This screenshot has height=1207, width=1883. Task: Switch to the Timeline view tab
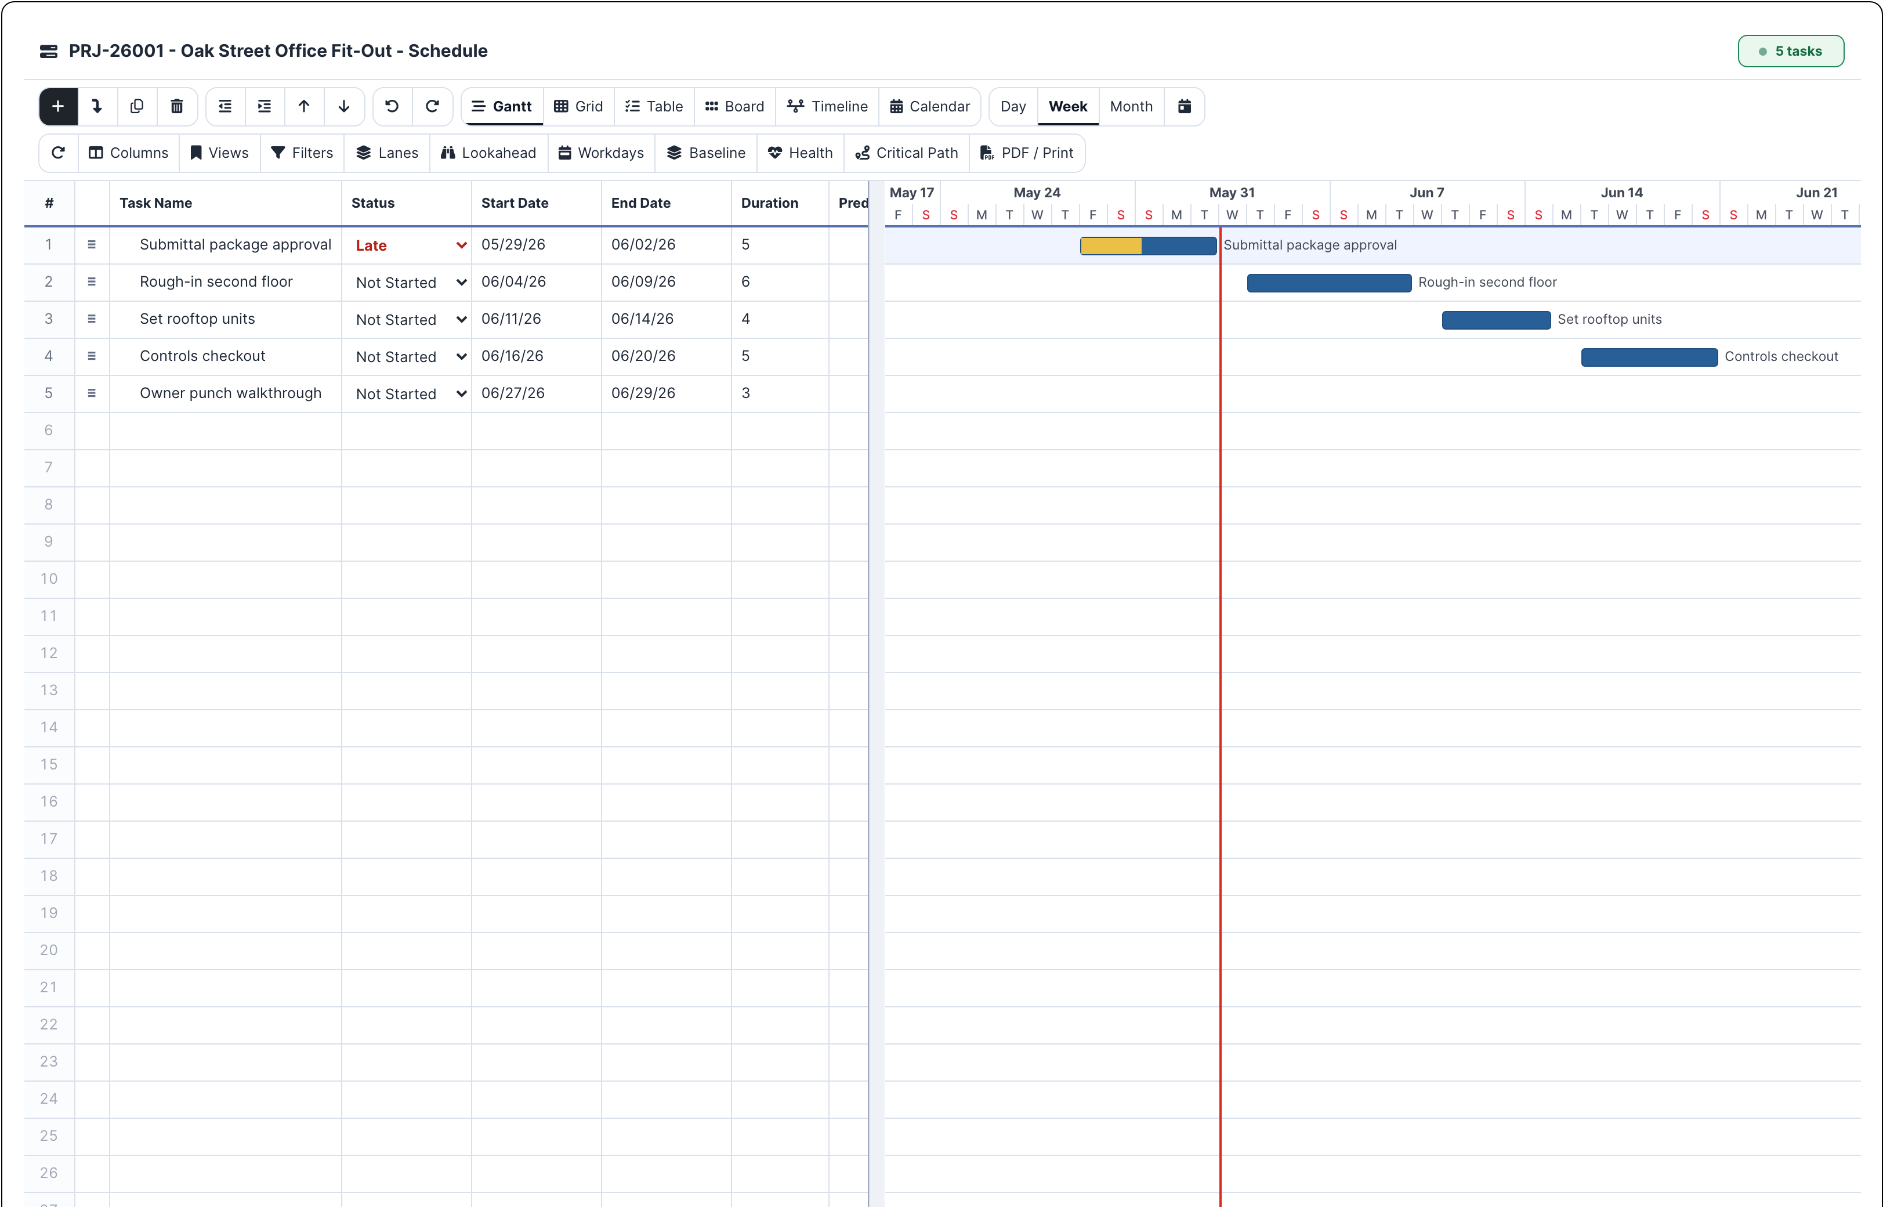tap(827, 107)
